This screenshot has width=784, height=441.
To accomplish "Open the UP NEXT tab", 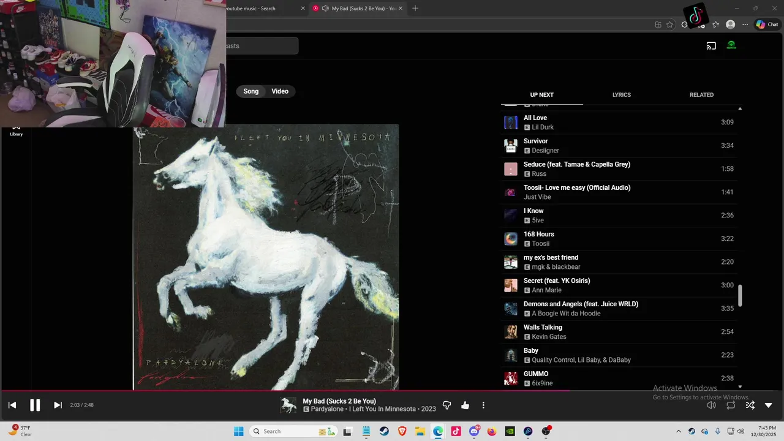I will pos(541,95).
